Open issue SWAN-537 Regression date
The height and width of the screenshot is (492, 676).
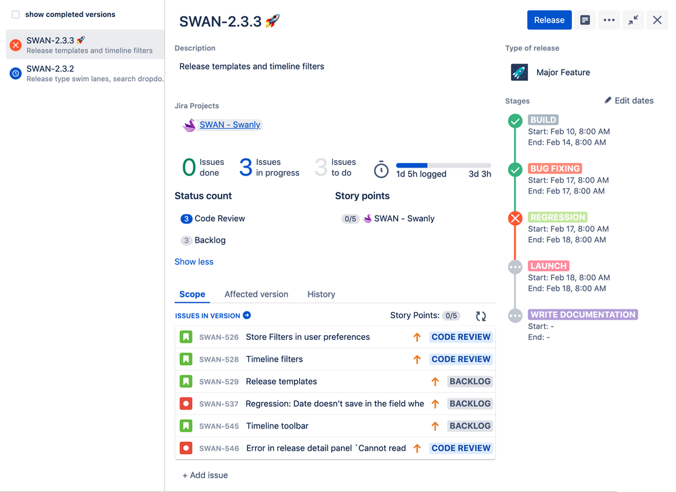[335, 403]
